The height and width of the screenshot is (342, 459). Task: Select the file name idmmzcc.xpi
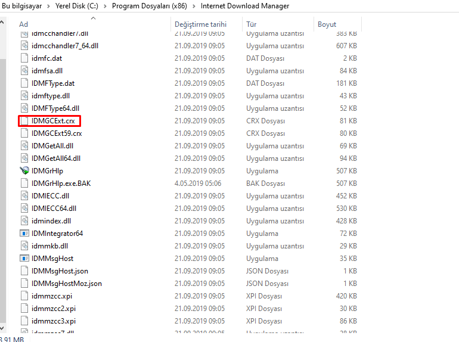tap(52, 296)
